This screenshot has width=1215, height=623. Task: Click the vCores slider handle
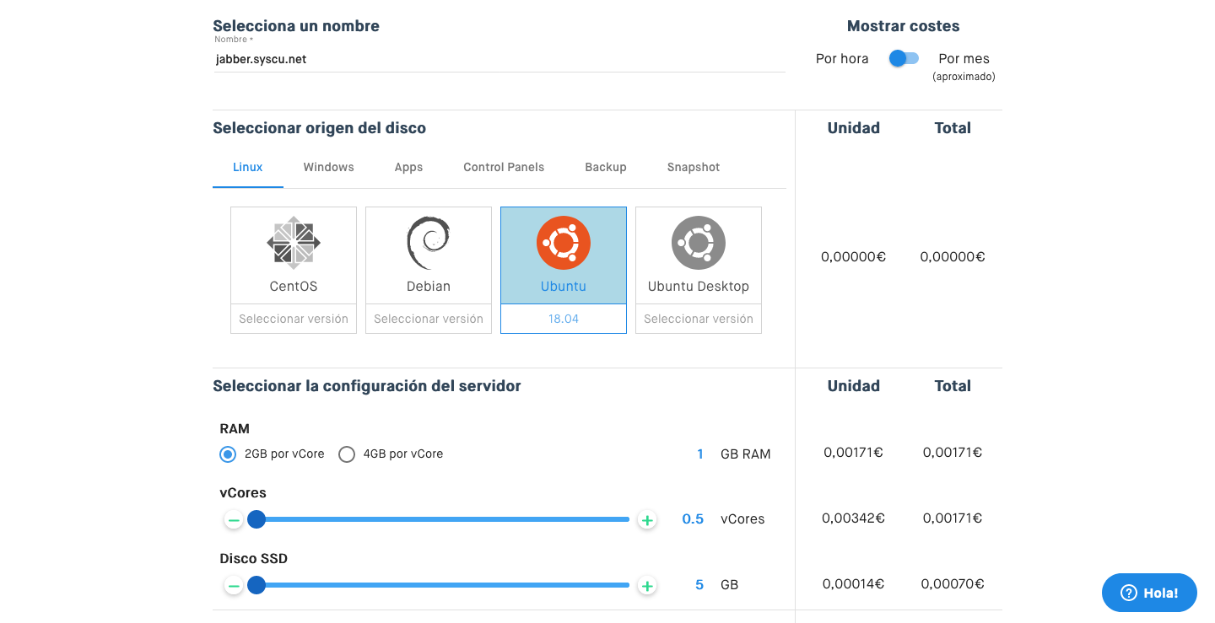point(256,519)
